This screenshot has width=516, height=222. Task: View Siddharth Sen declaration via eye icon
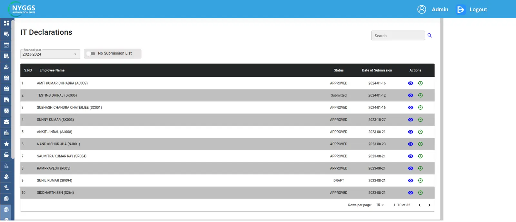click(410, 193)
